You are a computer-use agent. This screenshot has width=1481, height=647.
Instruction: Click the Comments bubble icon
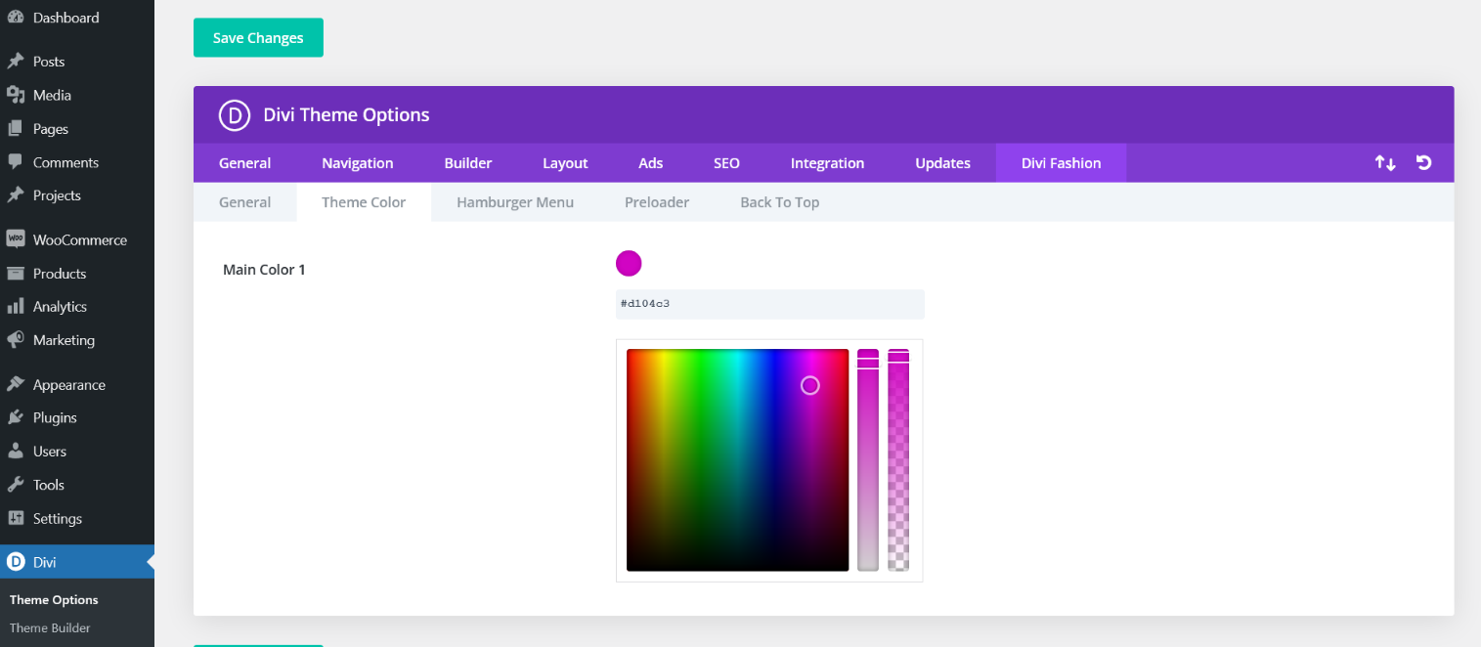tap(15, 161)
